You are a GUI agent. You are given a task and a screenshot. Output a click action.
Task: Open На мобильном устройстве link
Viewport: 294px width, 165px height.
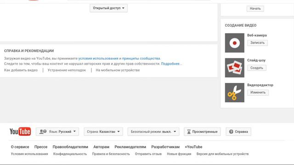[x=118, y=70]
